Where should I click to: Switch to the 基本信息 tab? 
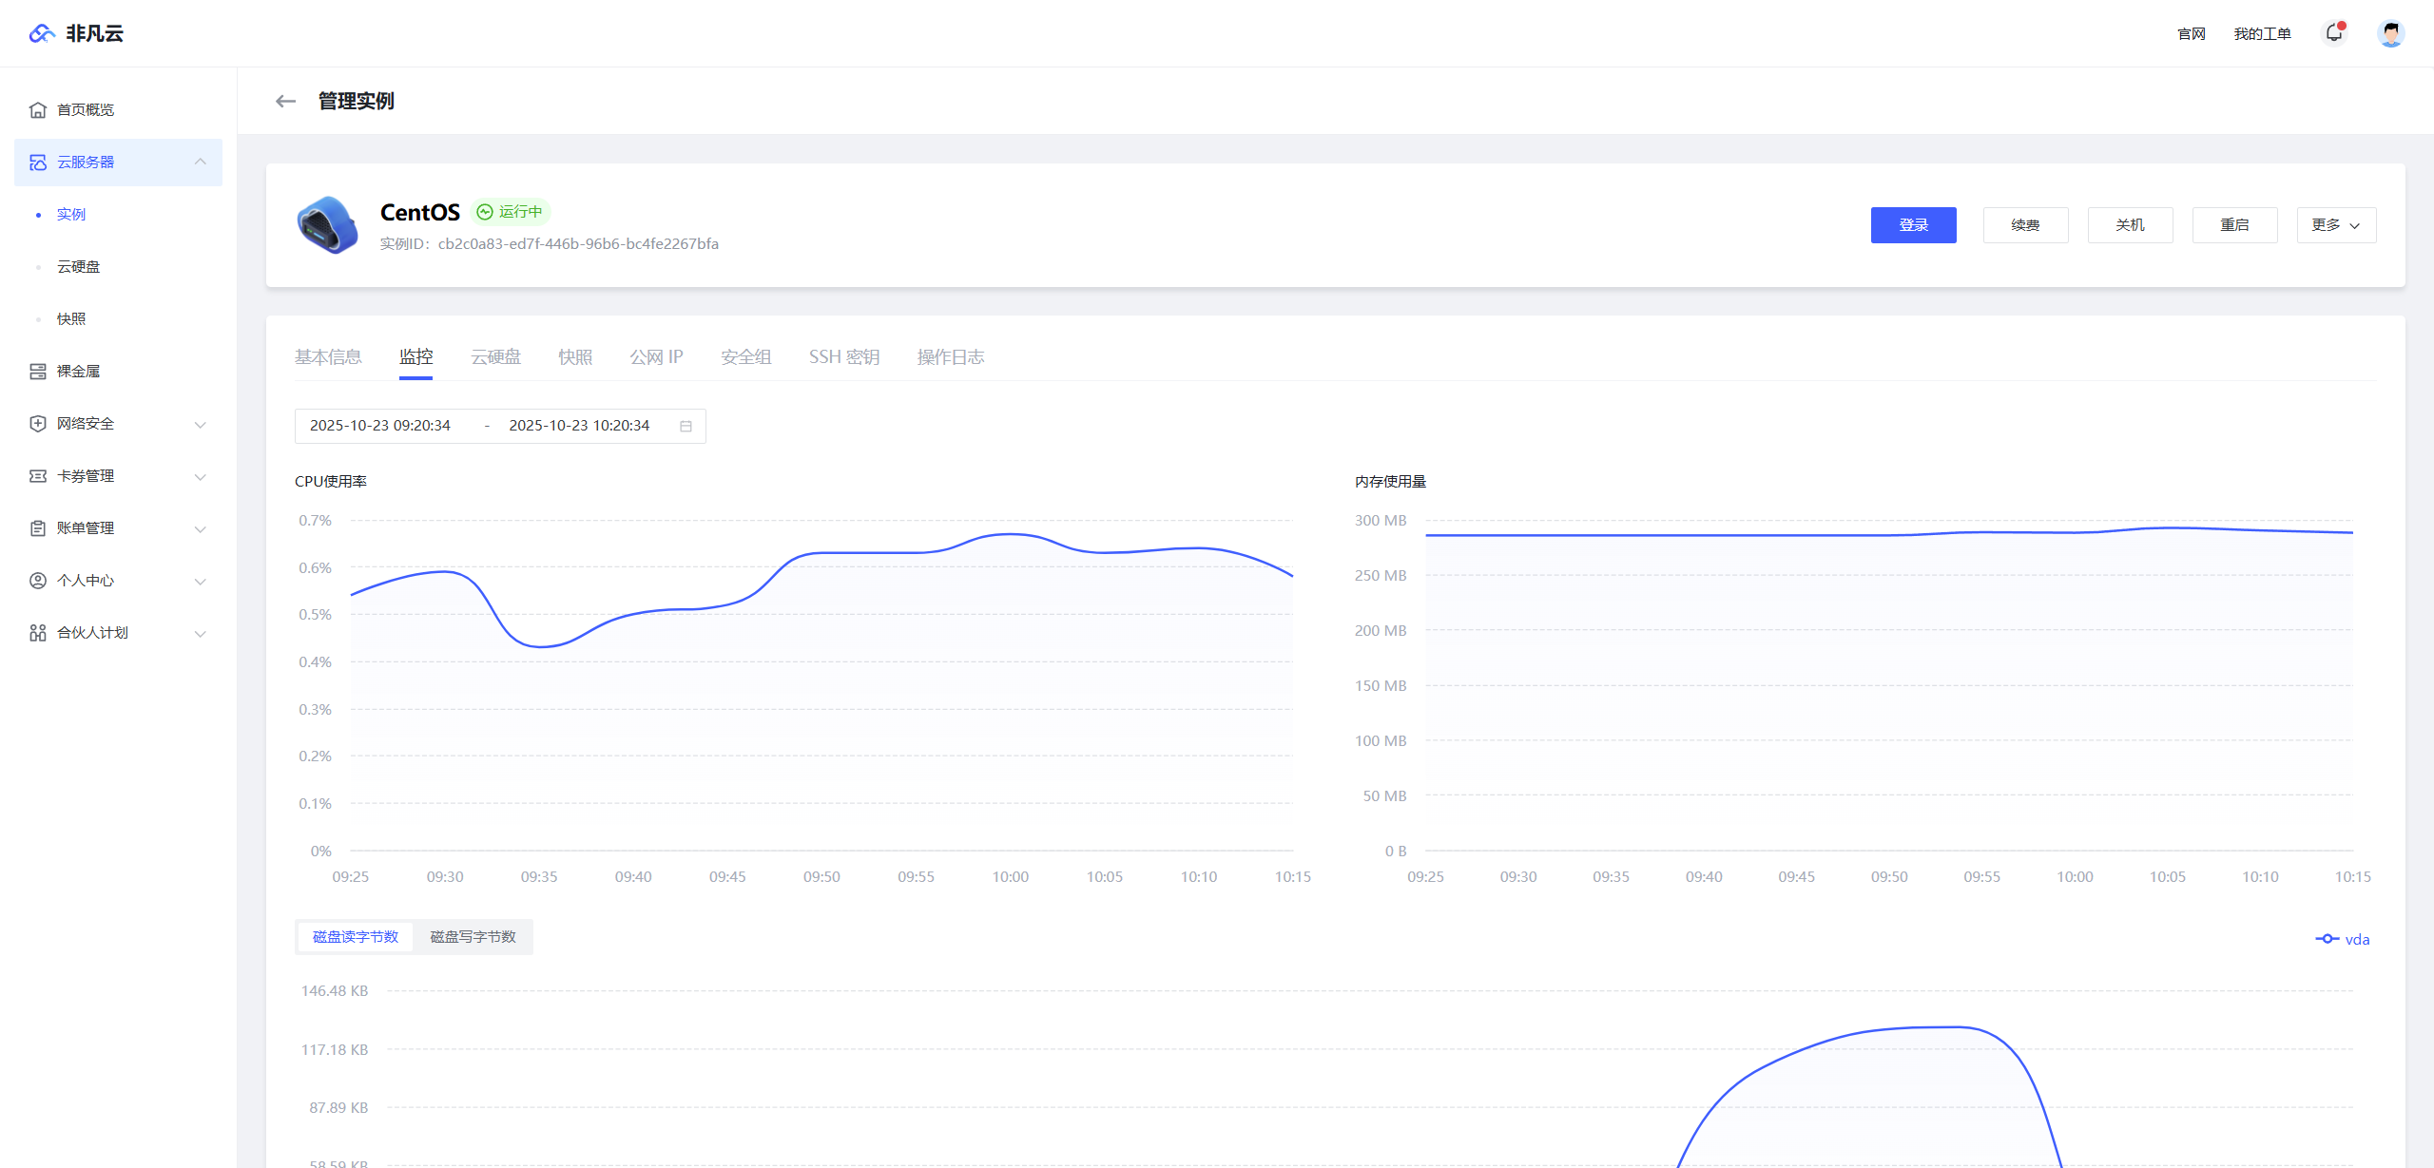click(328, 357)
